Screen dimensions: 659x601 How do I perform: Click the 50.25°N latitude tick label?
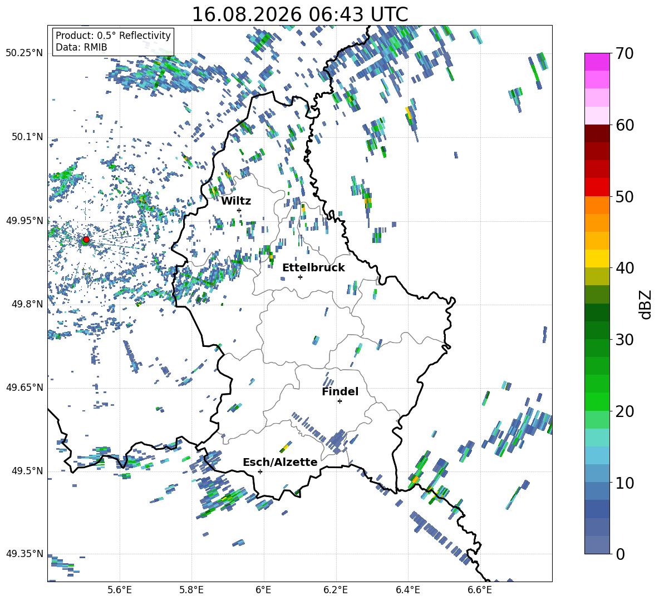coord(24,53)
